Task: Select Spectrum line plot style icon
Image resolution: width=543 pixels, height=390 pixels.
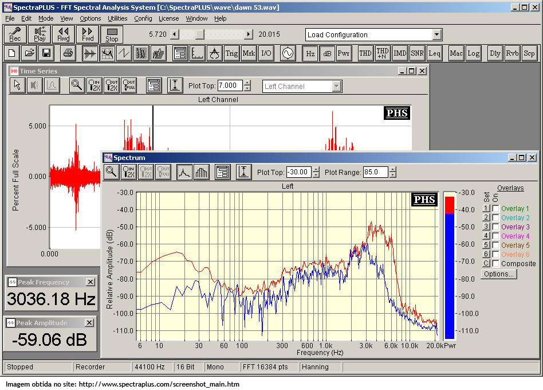Action: (184, 171)
